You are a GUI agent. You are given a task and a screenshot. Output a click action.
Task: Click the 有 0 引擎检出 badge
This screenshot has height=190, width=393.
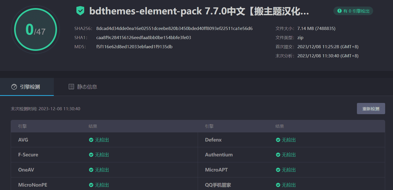(353, 11)
